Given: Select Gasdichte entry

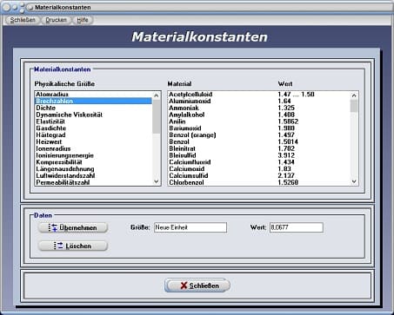Looking at the screenshot, I should (x=93, y=128).
